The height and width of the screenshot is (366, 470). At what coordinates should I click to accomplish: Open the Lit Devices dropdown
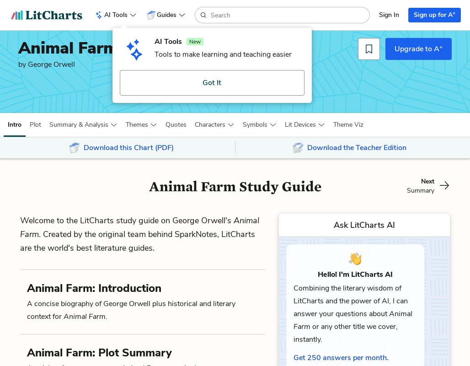[304, 125]
